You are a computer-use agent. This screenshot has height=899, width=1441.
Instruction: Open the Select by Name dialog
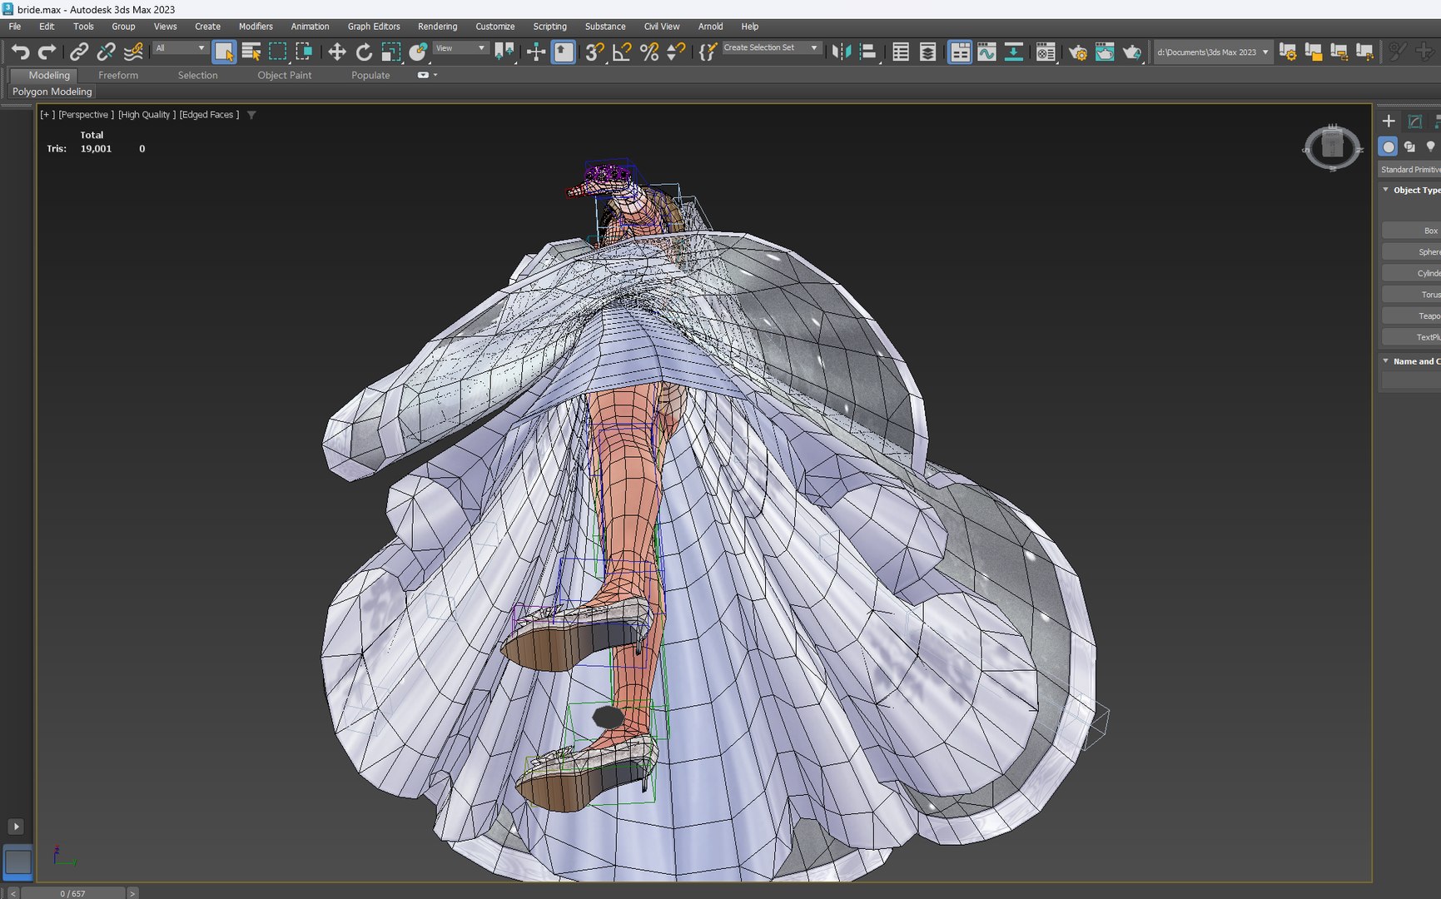coord(251,52)
